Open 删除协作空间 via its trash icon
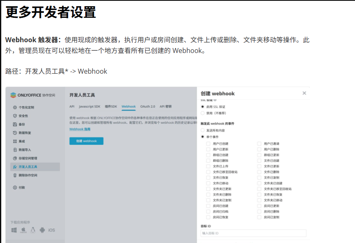Image resolution: width=355 pixels, height=243 pixels. point(15,175)
